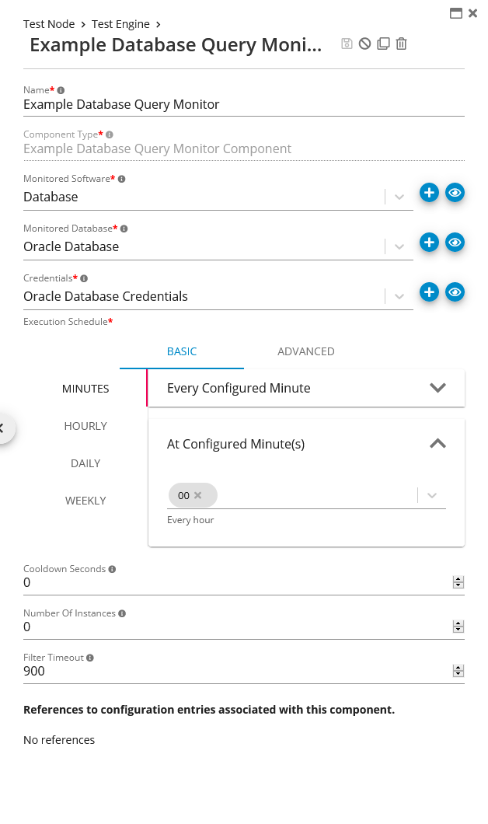Click the info icon beside Cooldown Seconds
The image size is (488, 824).
tap(112, 569)
